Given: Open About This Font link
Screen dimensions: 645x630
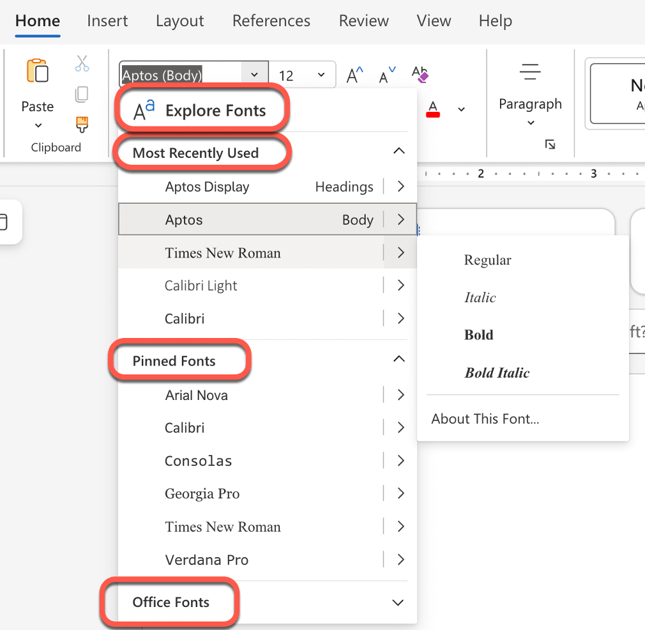Looking at the screenshot, I should tap(485, 419).
